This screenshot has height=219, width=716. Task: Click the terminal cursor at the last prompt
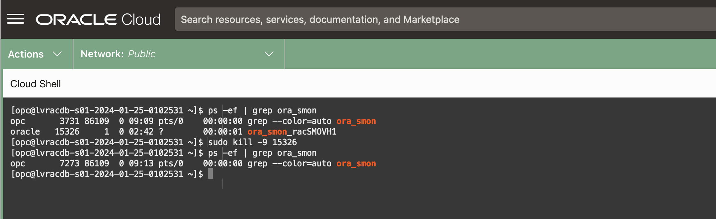(210, 174)
